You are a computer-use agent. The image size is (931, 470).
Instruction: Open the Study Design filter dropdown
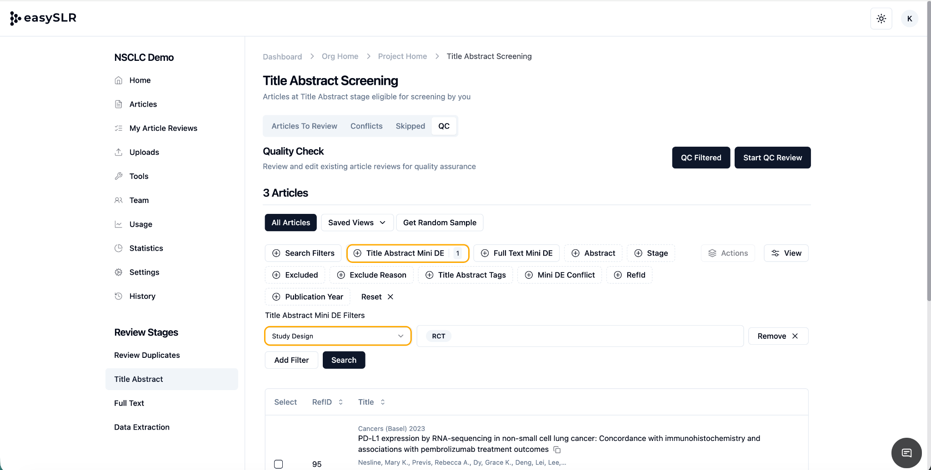tap(338, 336)
